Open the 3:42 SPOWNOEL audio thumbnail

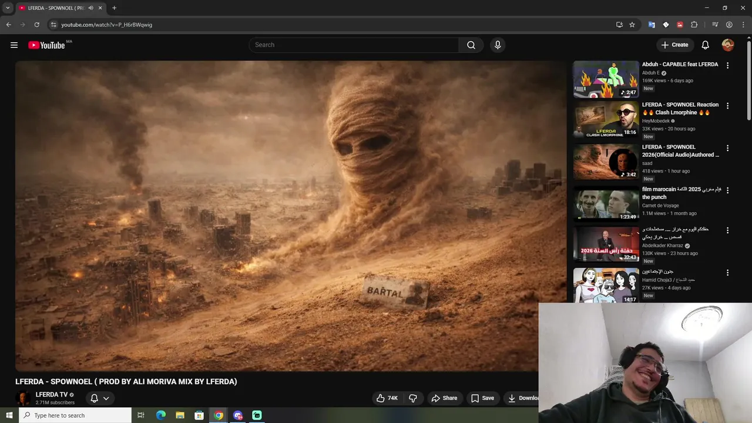point(606,162)
